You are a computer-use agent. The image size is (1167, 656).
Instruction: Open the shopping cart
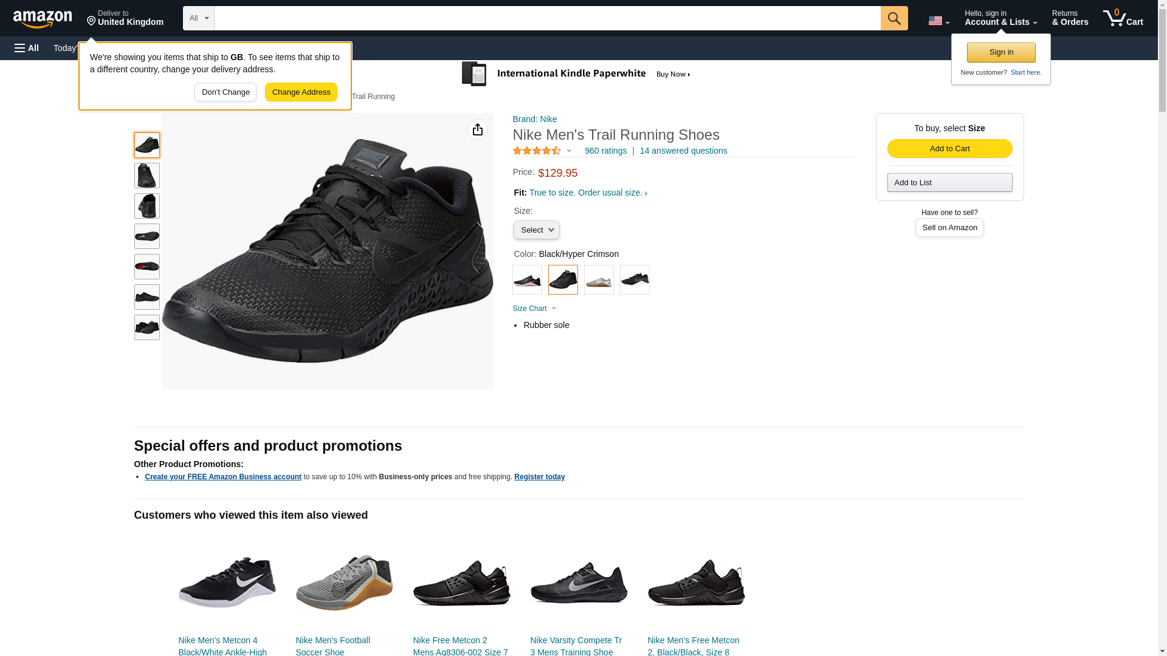click(x=1123, y=18)
